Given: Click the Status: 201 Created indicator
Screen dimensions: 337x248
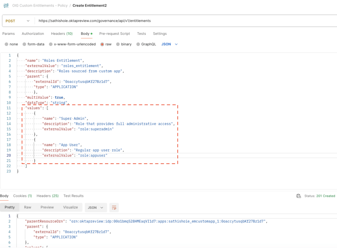Looking at the screenshot, I should click(x=320, y=196).
